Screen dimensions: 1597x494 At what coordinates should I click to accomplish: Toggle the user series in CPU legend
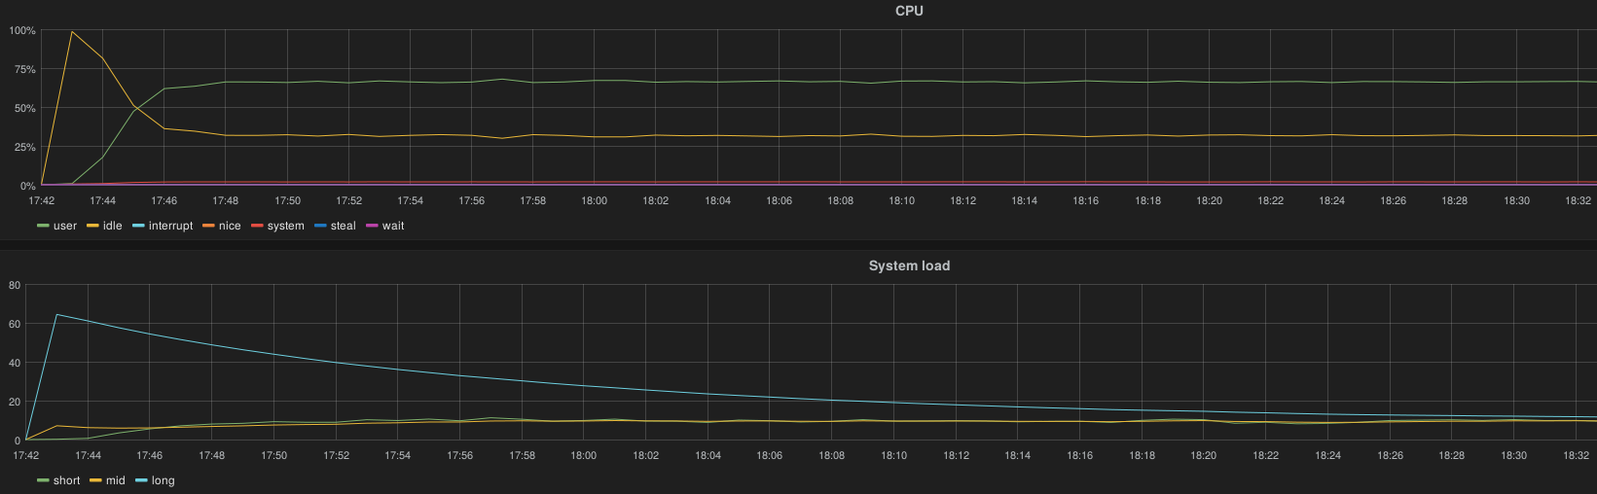click(65, 226)
